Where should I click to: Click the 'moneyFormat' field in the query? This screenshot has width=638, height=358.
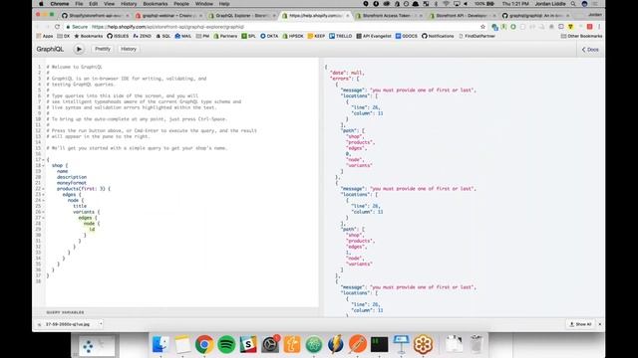pos(72,183)
